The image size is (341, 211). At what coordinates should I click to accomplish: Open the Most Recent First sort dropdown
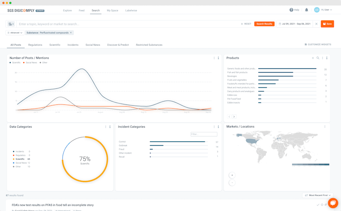(318, 195)
